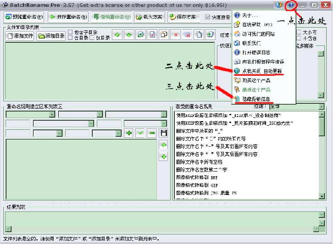Click first text field in second rule-builder row
The width and height of the screenshot is (333, 244).
(x=18, y=123)
